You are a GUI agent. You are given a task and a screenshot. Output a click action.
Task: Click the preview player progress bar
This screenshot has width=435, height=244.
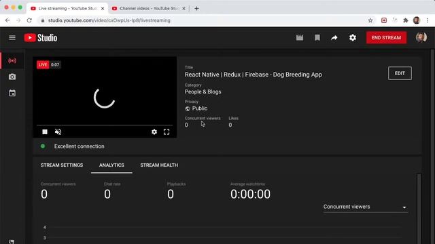(x=105, y=125)
